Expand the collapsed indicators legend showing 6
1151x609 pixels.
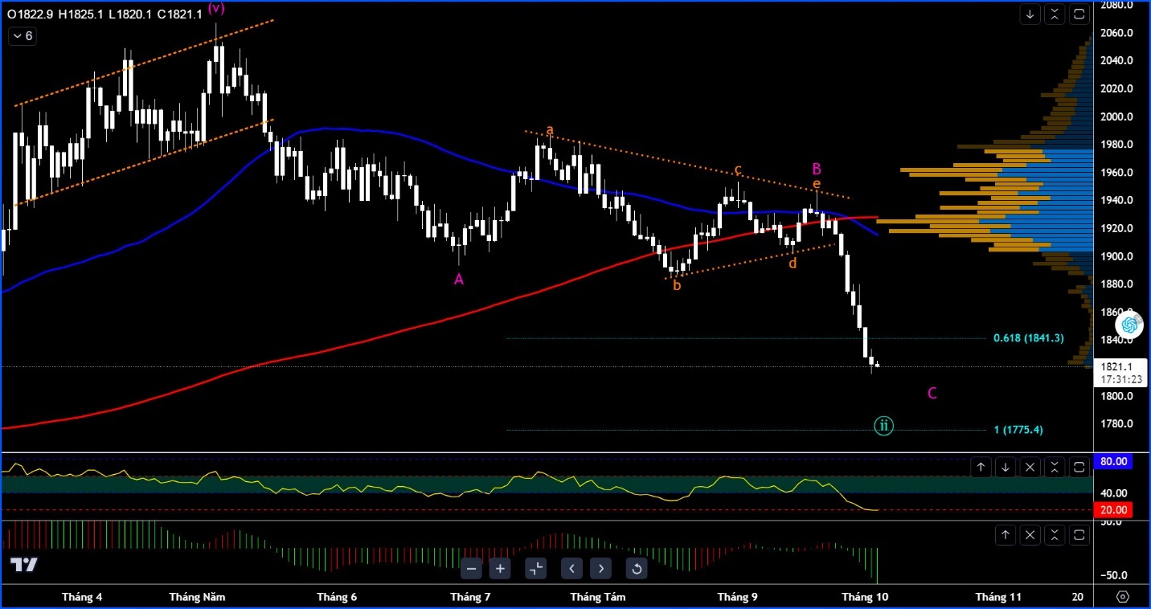tap(22, 36)
